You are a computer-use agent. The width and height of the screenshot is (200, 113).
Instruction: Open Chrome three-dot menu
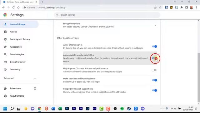[197, 8]
